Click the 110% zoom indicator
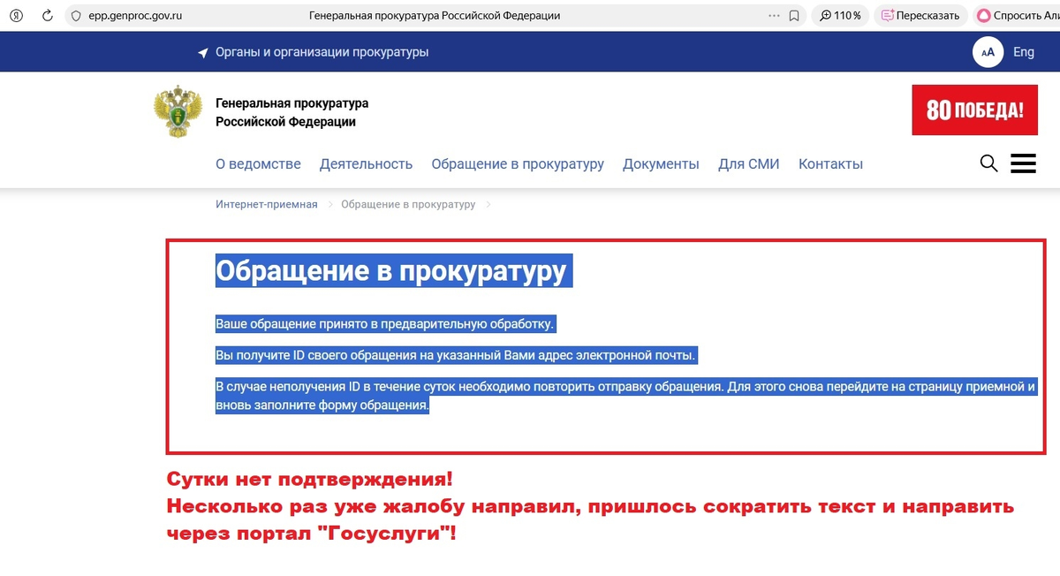 (x=841, y=16)
